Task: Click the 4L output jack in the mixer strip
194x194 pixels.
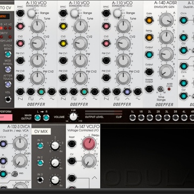Action: pos(184,117)
